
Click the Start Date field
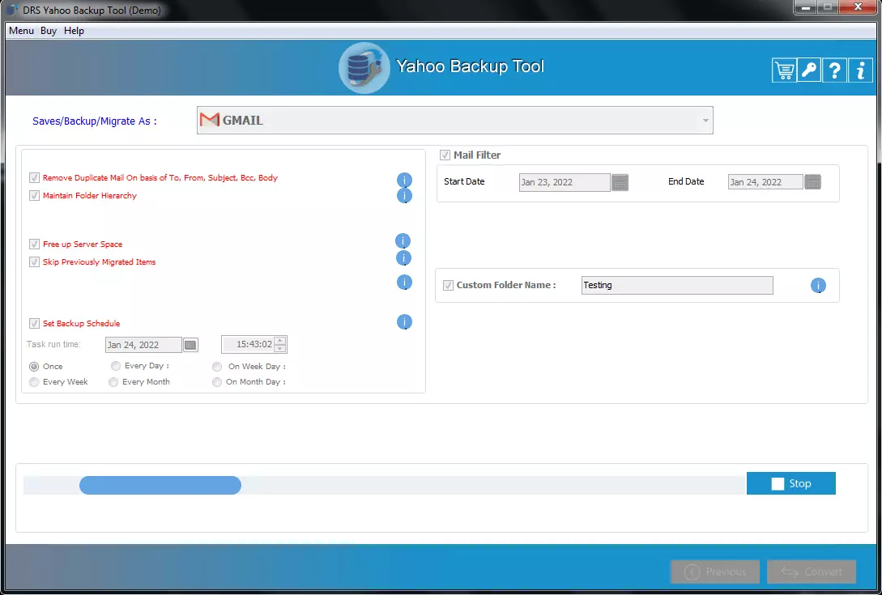[565, 182]
